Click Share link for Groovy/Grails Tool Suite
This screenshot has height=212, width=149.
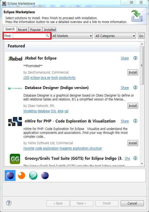(x=127, y=158)
